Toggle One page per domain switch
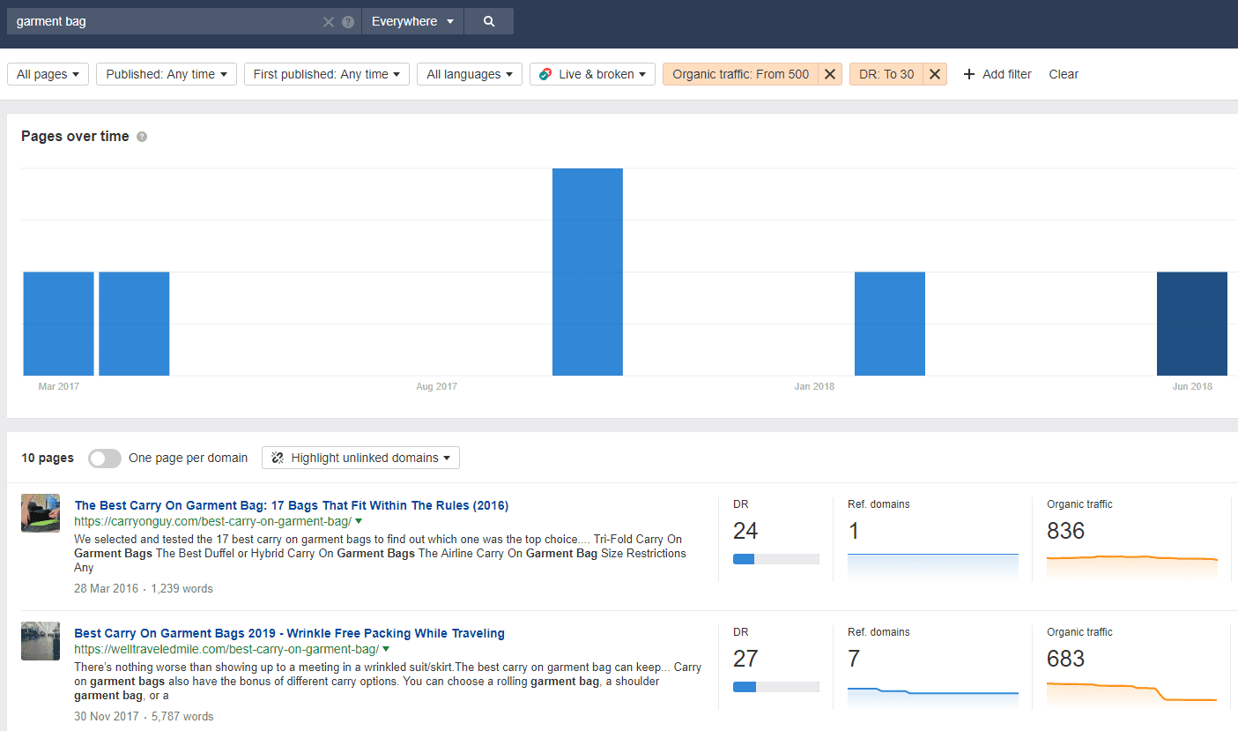Viewport: 1238px width, 731px height. click(x=105, y=458)
